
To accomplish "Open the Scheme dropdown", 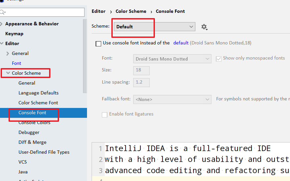I will pos(155,27).
